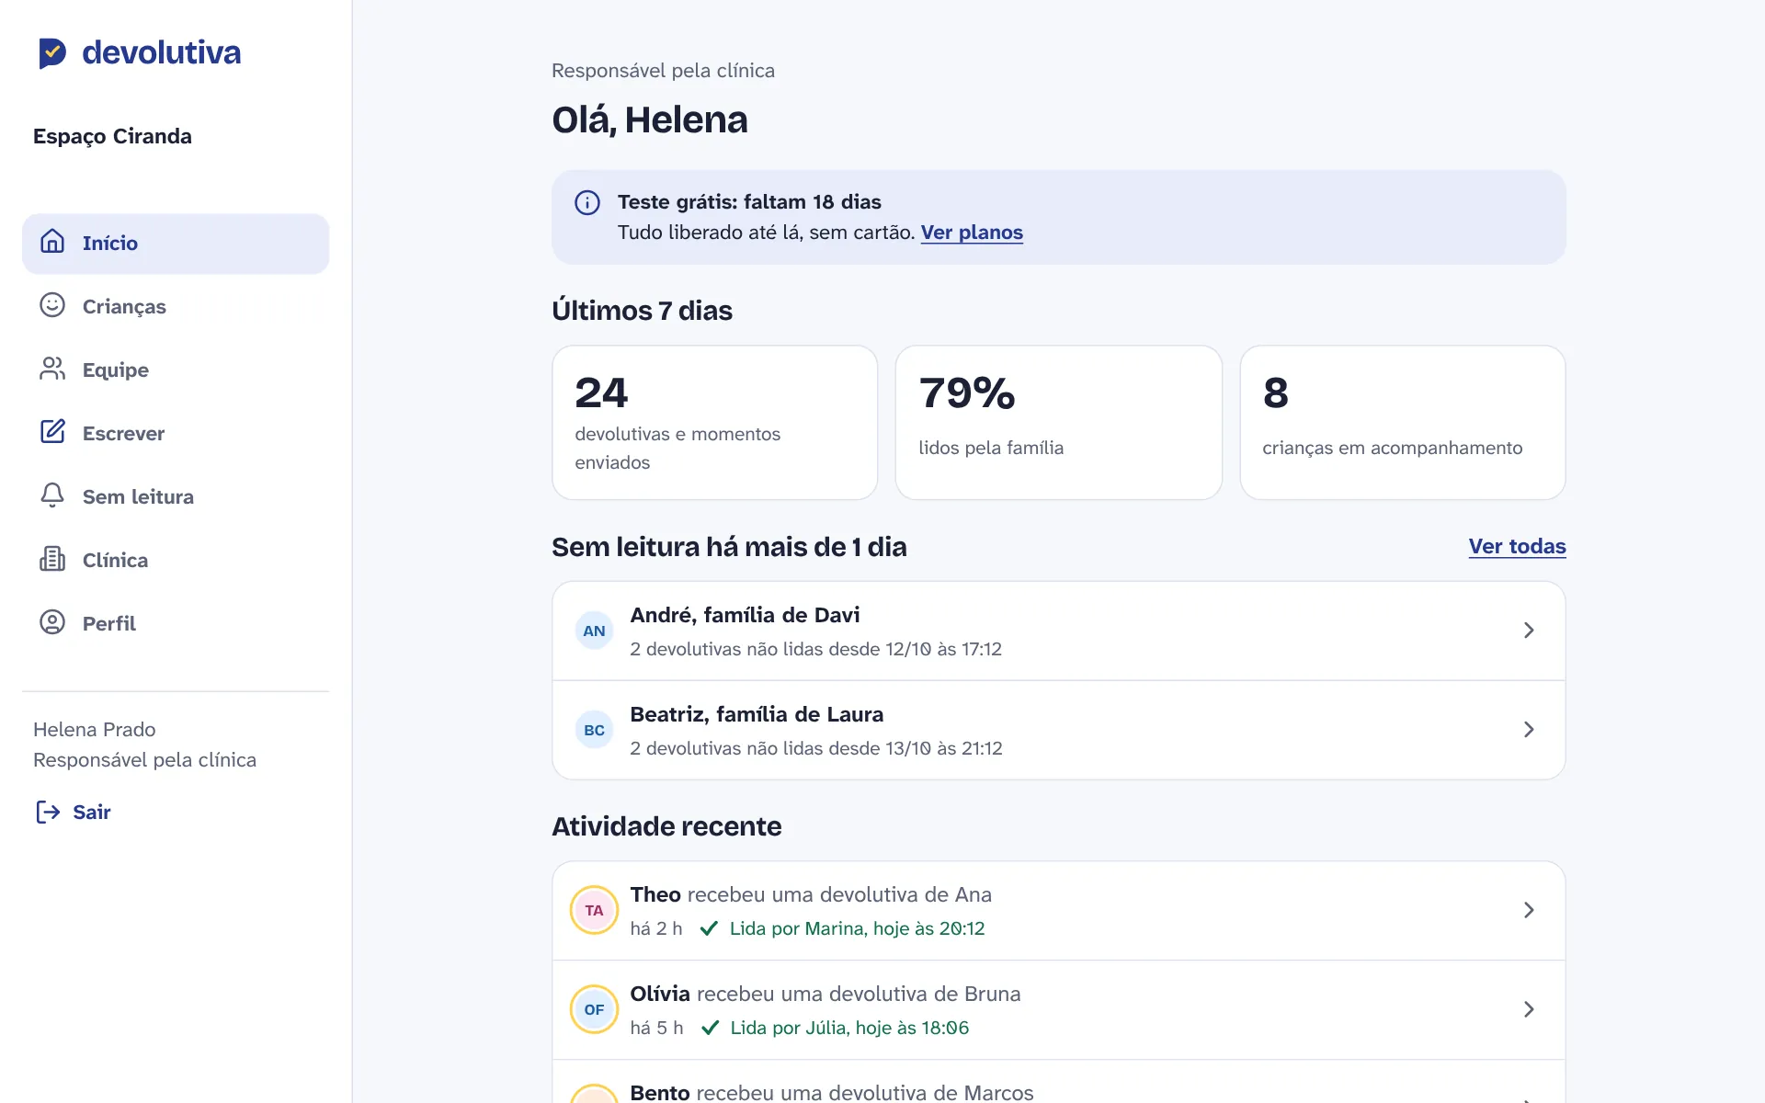Click the OF avatar for Olívia
The image size is (1765, 1103).
click(x=594, y=1009)
